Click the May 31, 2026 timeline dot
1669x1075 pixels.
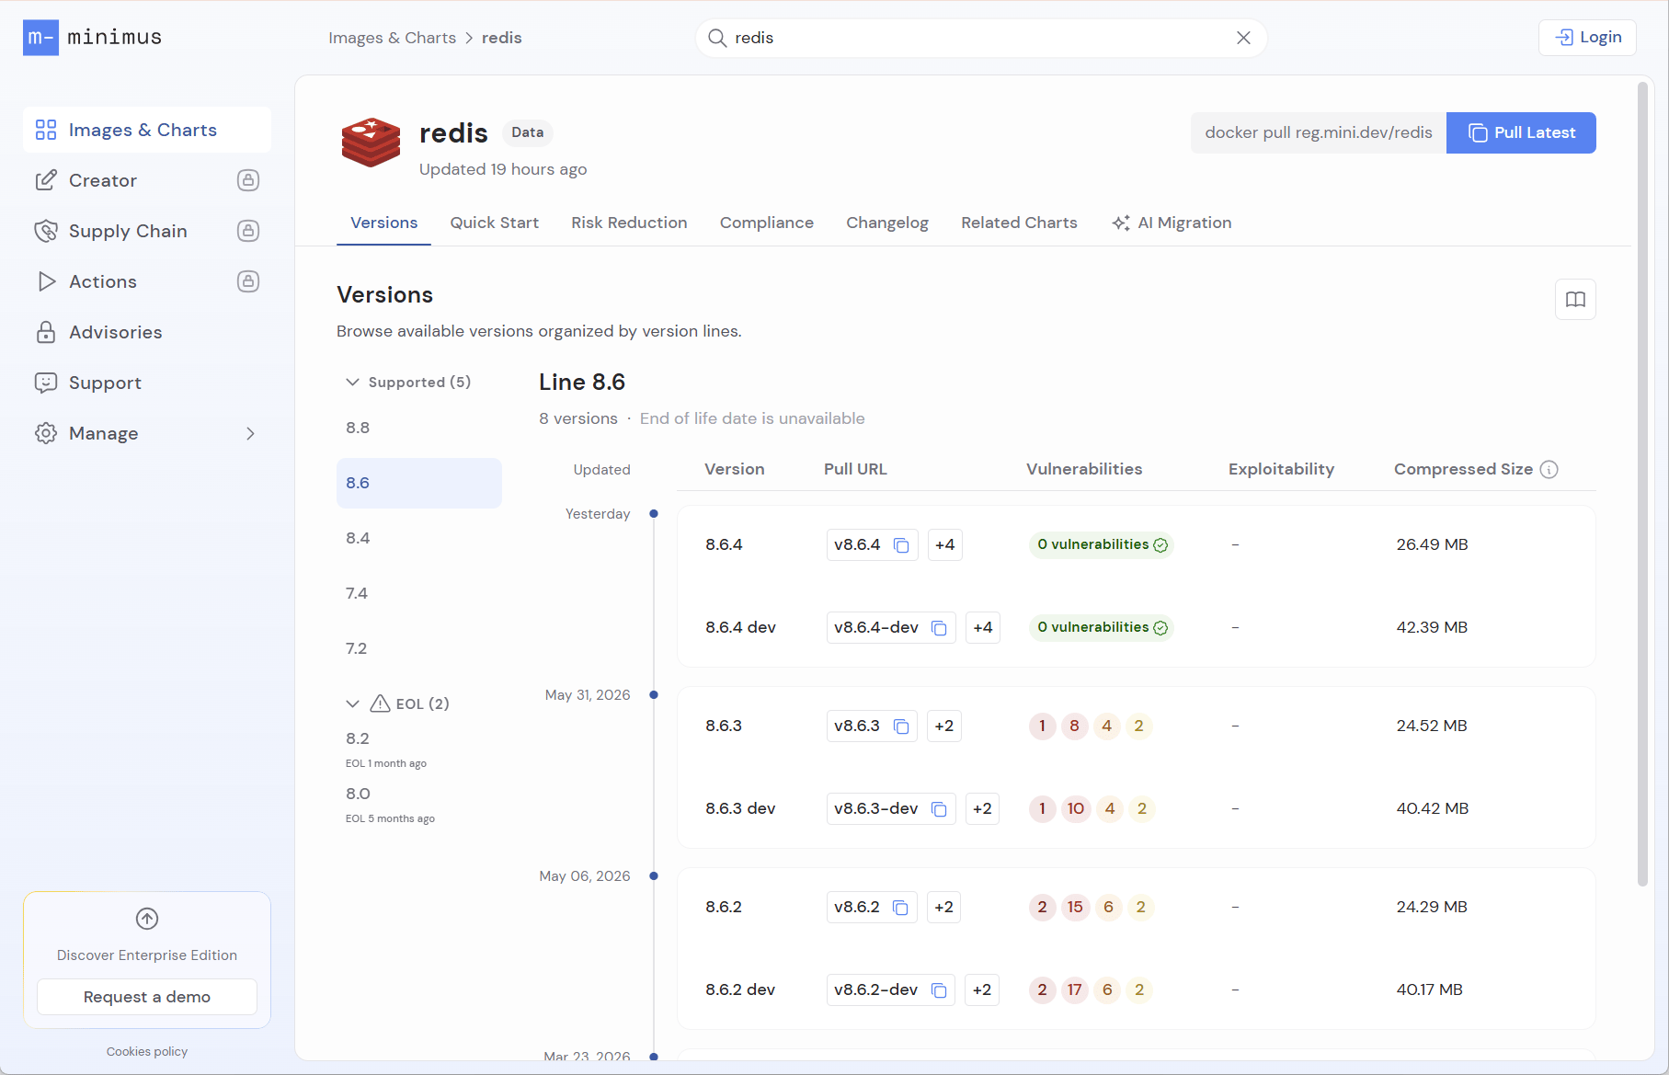click(654, 695)
